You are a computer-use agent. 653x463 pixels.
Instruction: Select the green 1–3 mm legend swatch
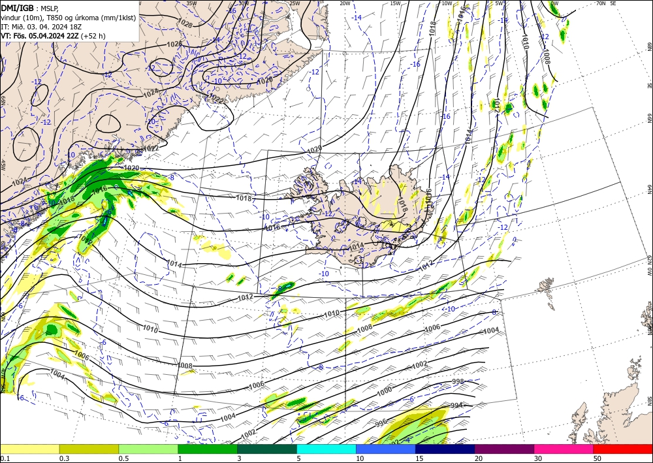208,449
